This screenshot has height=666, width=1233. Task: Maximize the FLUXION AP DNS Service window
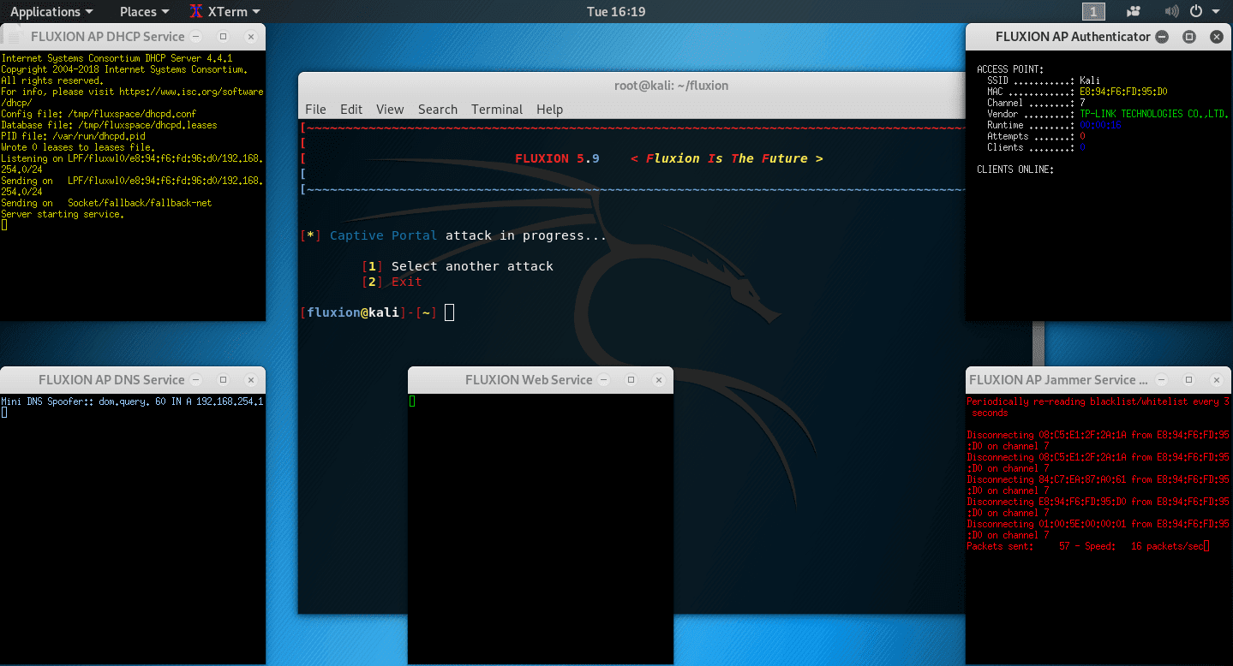coord(223,379)
